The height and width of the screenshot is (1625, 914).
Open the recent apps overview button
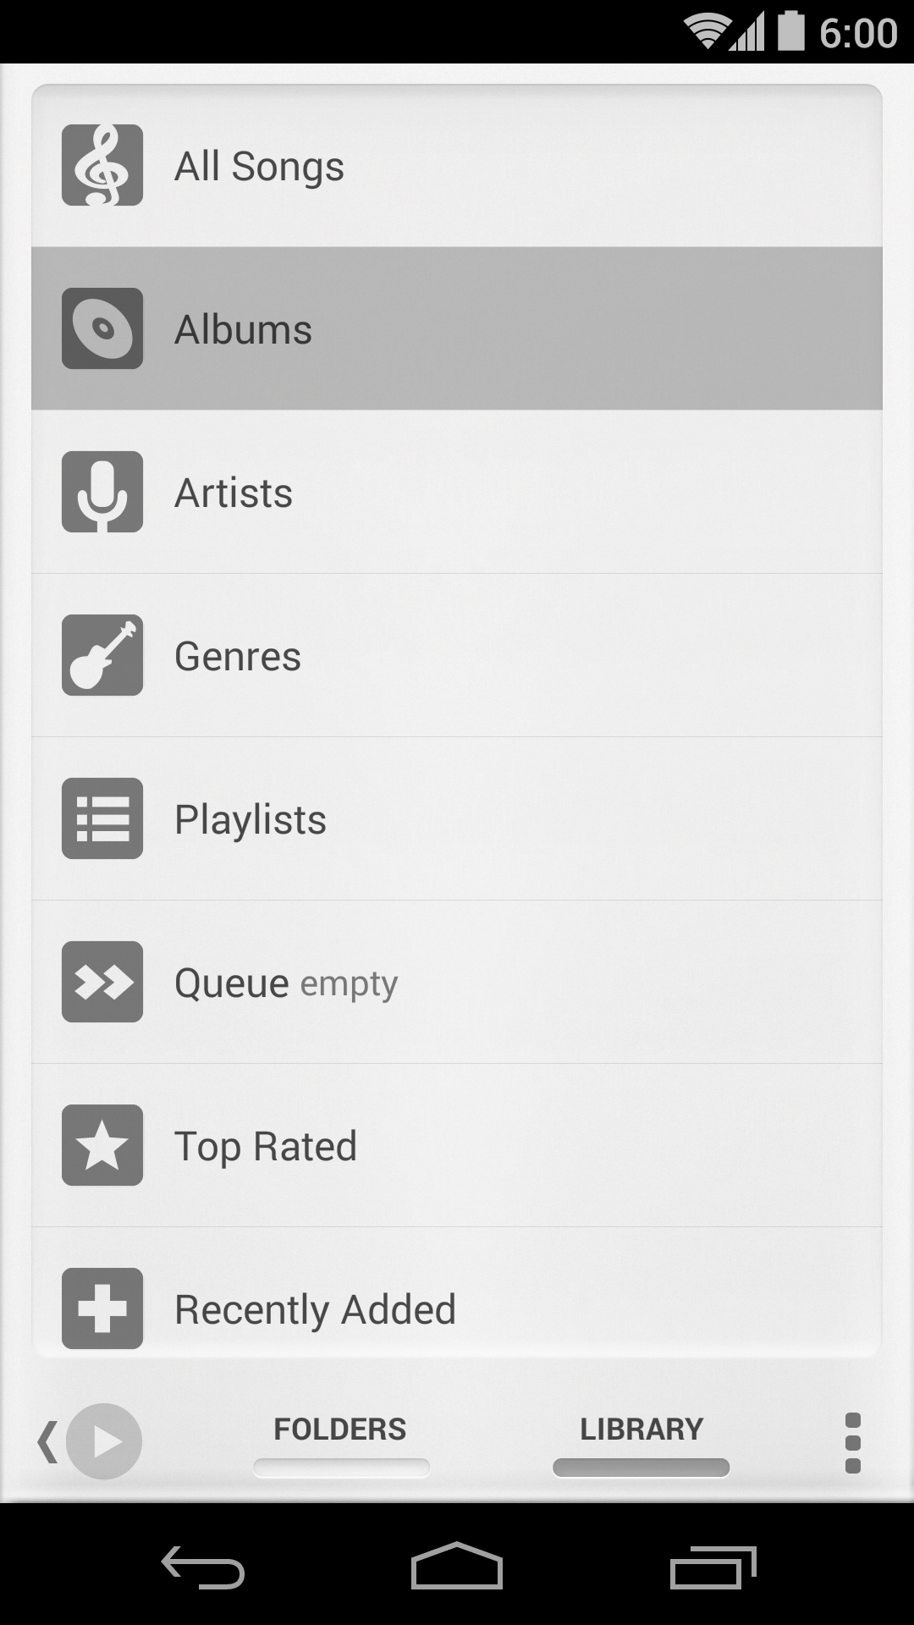pos(713,1567)
